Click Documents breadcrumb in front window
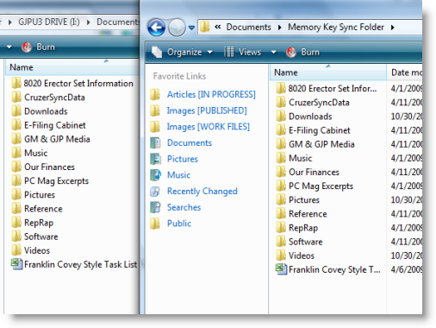436x328 pixels. [x=249, y=27]
